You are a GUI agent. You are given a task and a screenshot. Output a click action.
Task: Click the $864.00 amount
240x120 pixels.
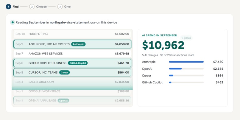click(x=123, y=72)
